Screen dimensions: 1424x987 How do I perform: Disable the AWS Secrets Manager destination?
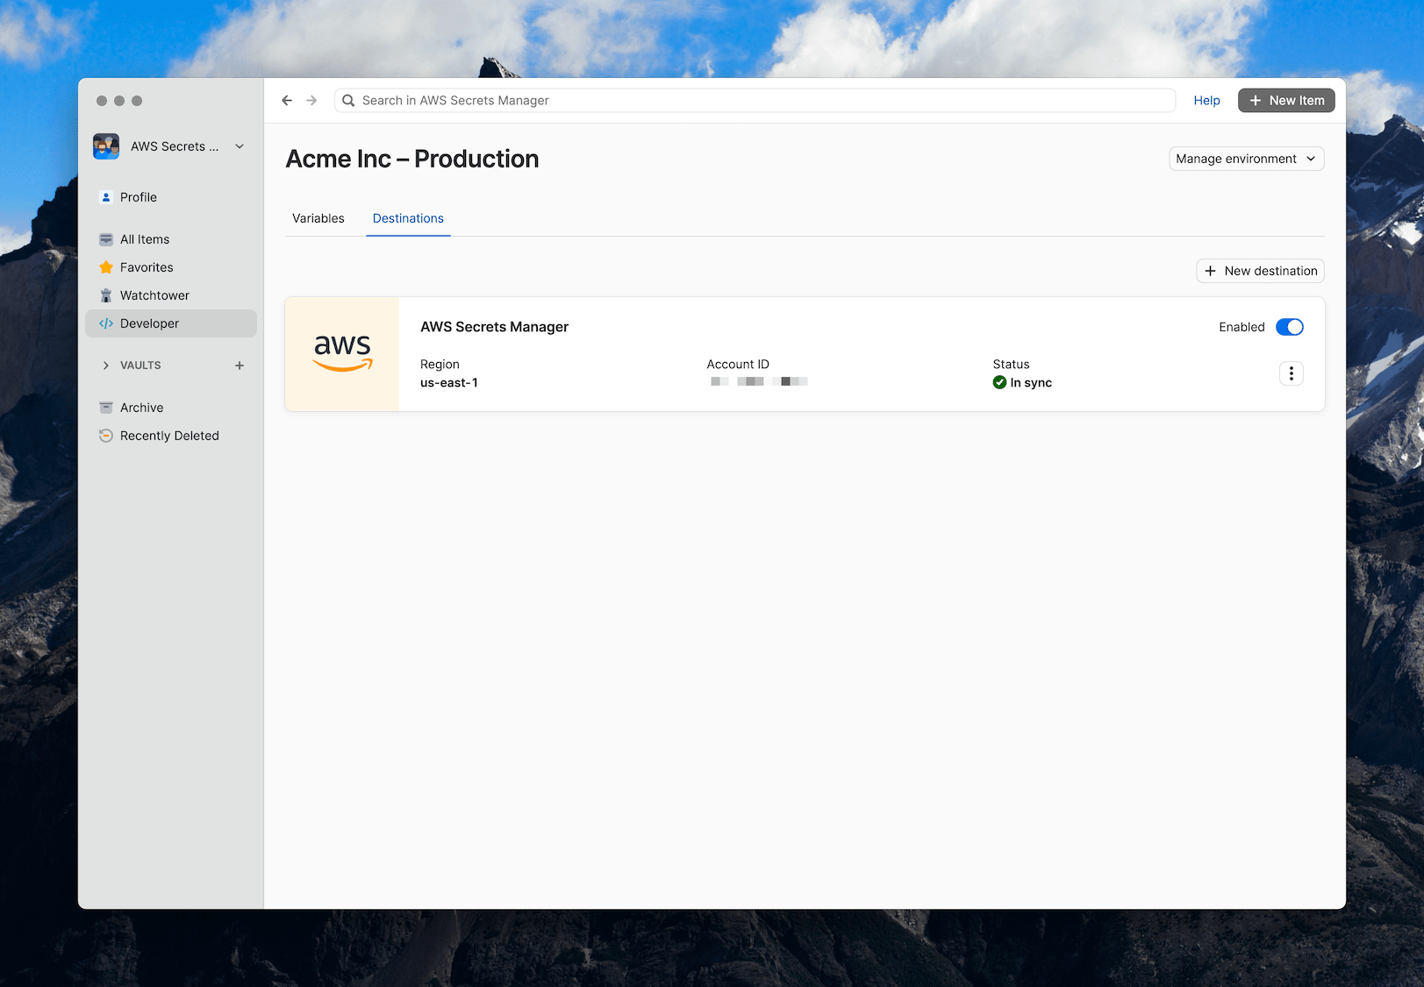click(1290, 326)
